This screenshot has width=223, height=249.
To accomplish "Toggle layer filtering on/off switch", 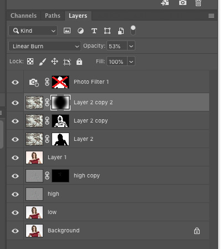I will click(x=133, y=31).
